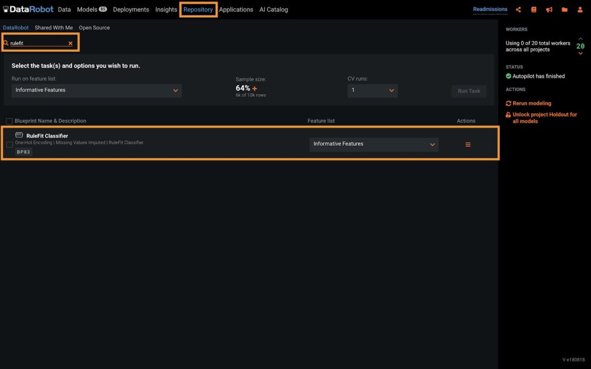Click the green Autopilot finished checkmark

click(x=508, y=76)
